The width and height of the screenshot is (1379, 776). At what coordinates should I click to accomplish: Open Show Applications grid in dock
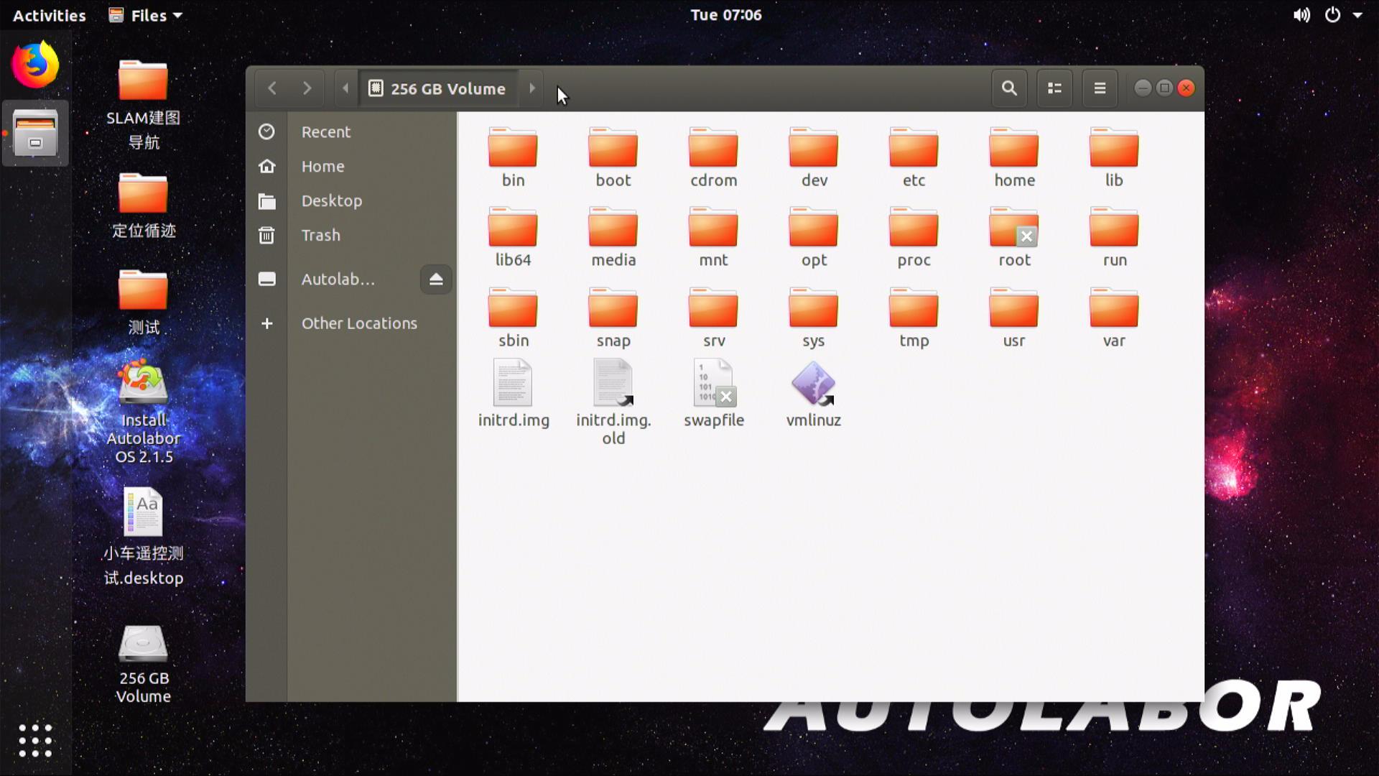click(34, 740)
